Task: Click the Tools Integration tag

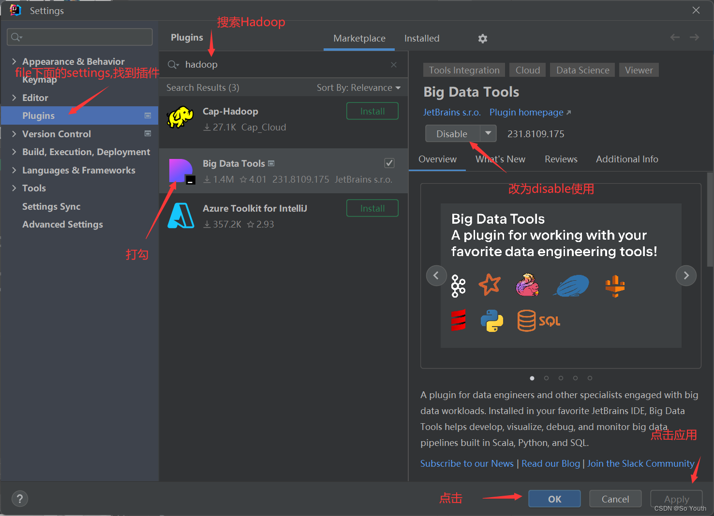Action: click(464, 70)
